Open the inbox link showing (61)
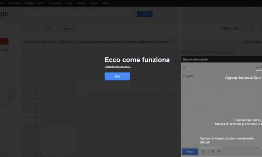262x157 pixels. tap(5, 50)
